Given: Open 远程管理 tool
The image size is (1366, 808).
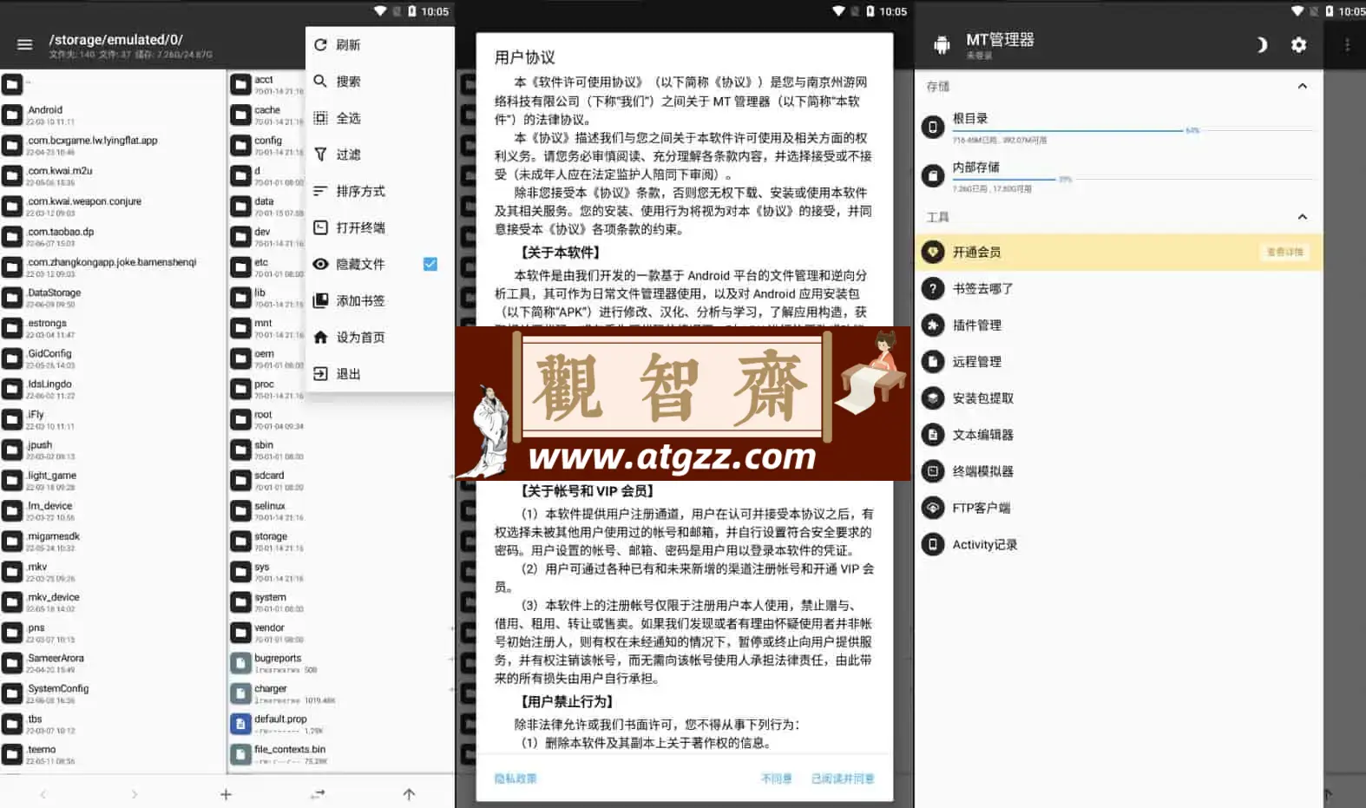Looking at the screenshot, I should click(x=1119, y=361).
